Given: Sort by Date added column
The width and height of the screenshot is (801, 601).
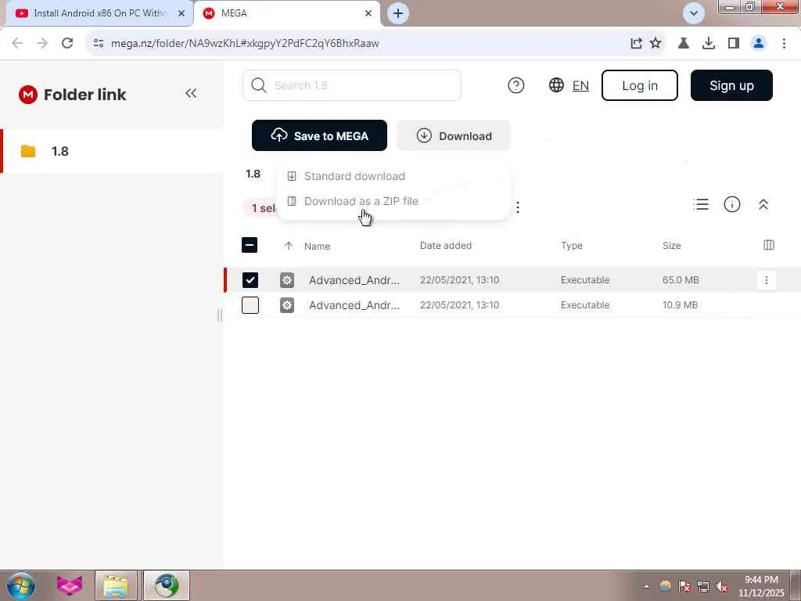Looking at the screenshot, I should [445, 246].
